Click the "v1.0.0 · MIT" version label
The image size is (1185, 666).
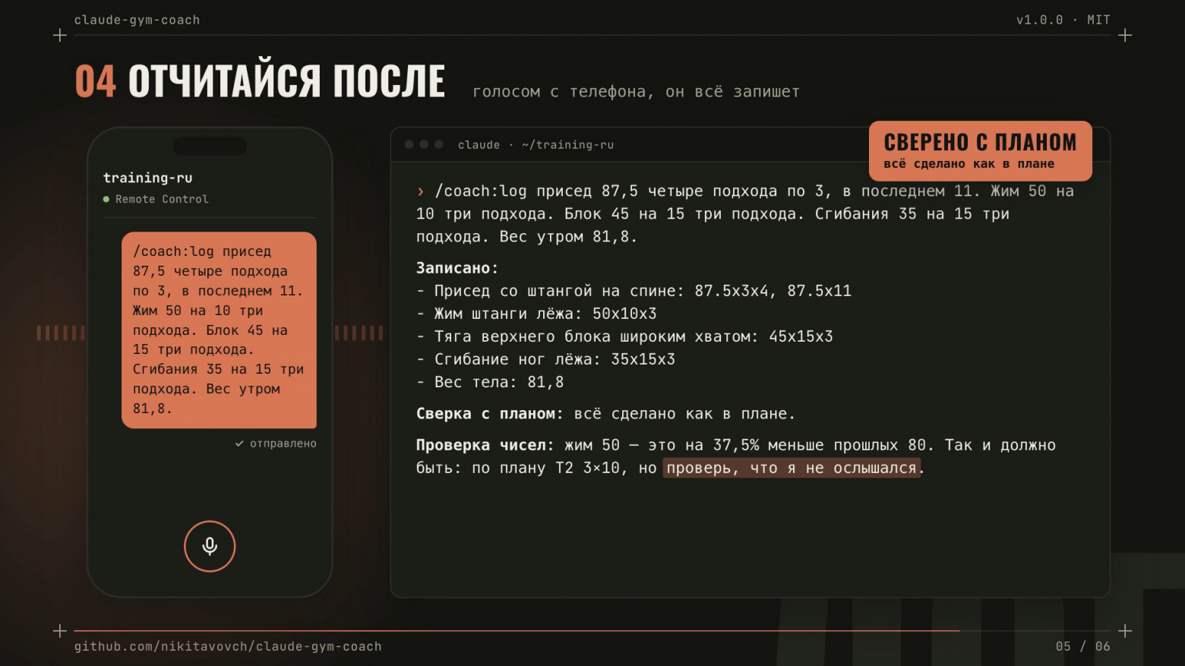[x=1063, y=20]
